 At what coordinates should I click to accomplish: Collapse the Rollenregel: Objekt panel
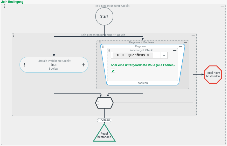pyautogui.click(x=175, y=50)
